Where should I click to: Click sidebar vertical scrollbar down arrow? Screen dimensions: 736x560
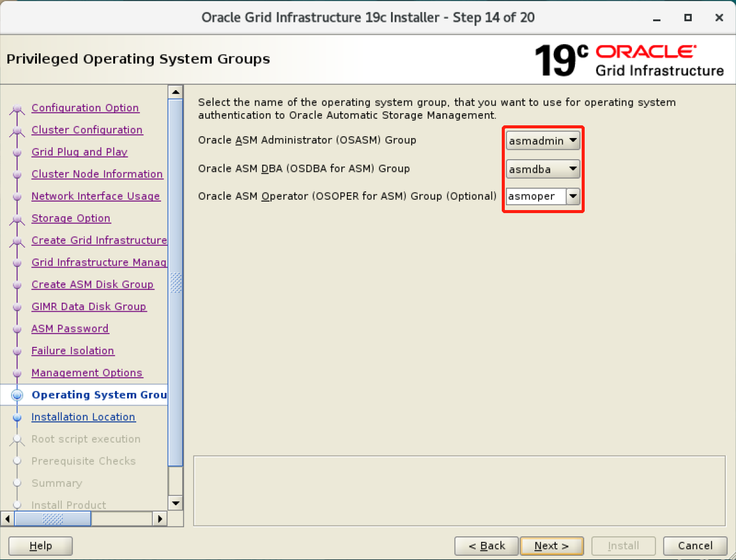click(176, 503)
